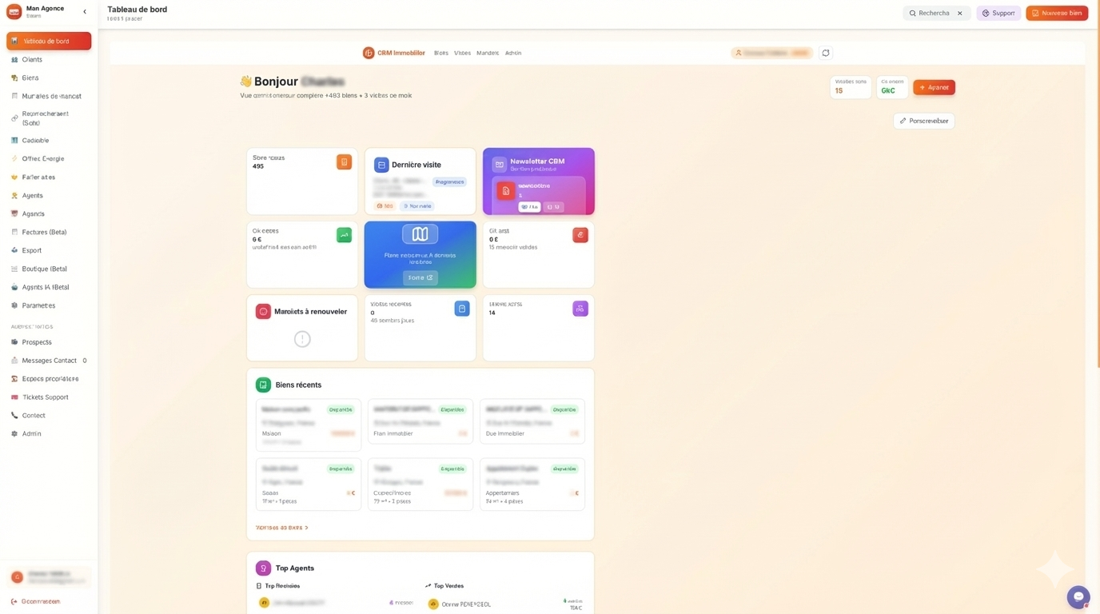Image resolution: width=1100 pixels, height=614 pixels.
Task: Open the Mandats entry in sidebar
Action: click(x=49, y=96)
